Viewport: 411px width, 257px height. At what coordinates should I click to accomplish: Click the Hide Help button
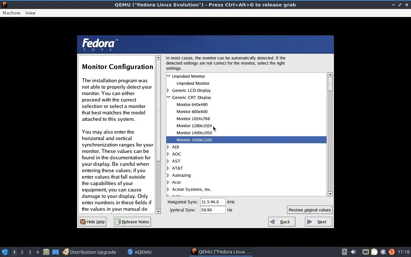92,222
